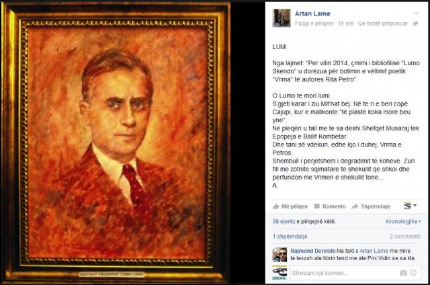Open Artan Lame's profile picture thumbnail
Viewport: 430px width, 285px height.
282,18
